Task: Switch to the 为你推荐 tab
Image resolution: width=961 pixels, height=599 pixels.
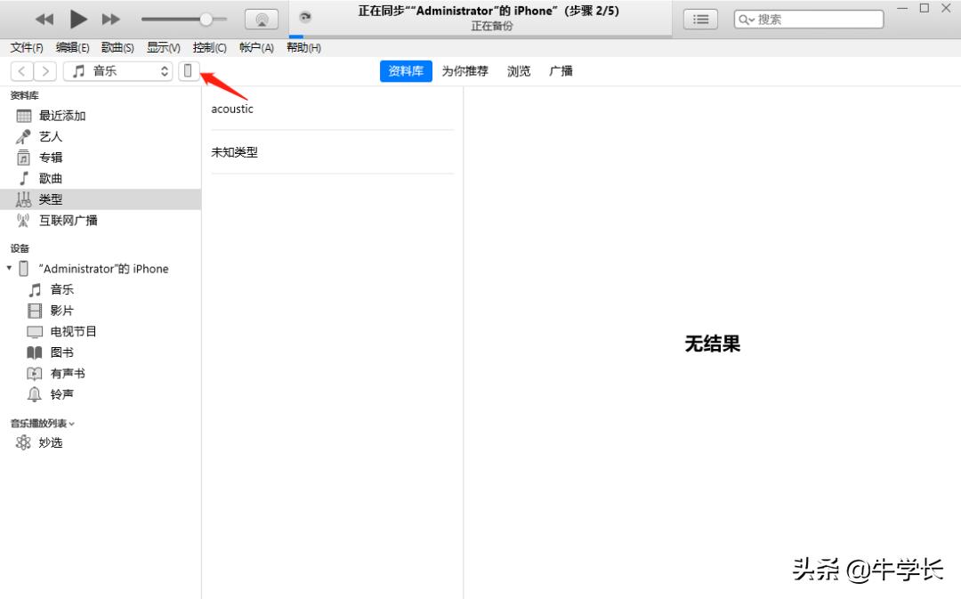Action: 464,71
